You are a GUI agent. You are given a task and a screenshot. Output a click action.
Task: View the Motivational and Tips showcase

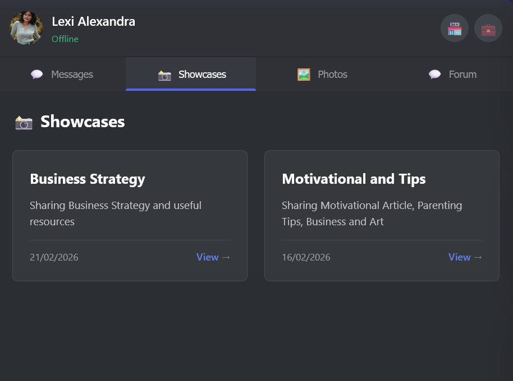[465, 257]
